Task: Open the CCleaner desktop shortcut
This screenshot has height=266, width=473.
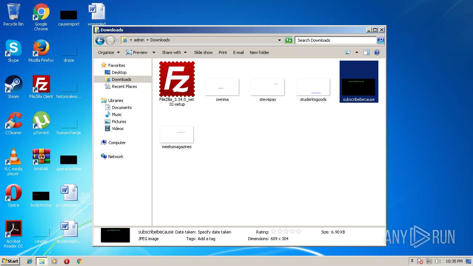Action: coord(13,123)
